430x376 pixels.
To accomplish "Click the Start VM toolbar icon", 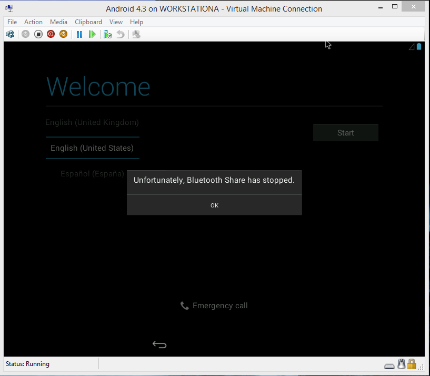I will click(25, 34).
